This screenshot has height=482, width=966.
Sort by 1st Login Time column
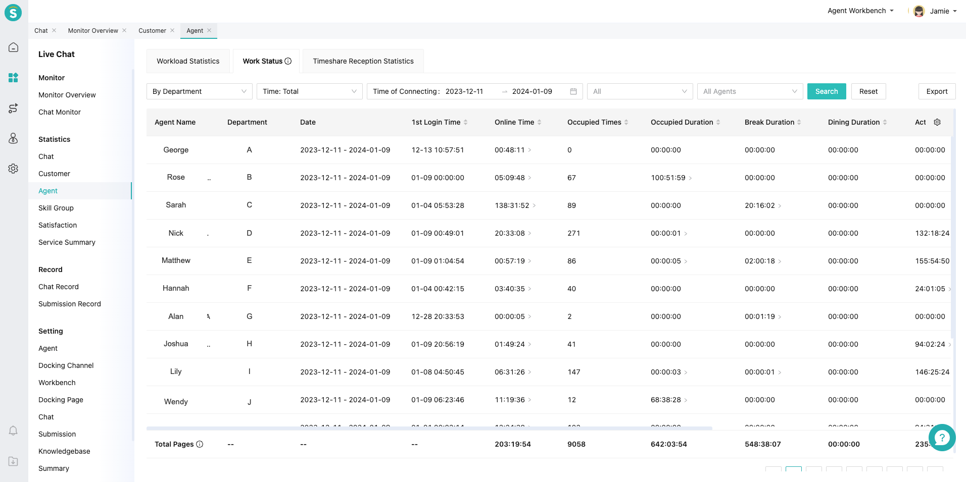[x=465, y=122]
